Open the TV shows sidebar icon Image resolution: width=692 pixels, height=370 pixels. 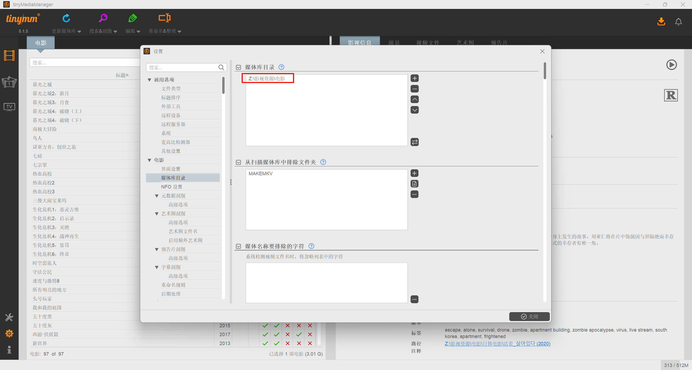point(9,107)
